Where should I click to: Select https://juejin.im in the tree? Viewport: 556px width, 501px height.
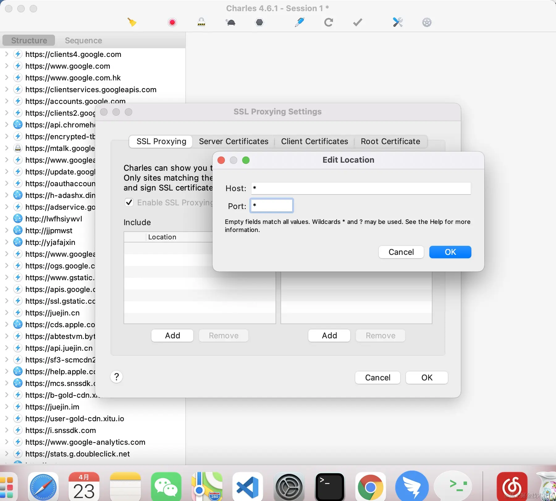[52, 407]
